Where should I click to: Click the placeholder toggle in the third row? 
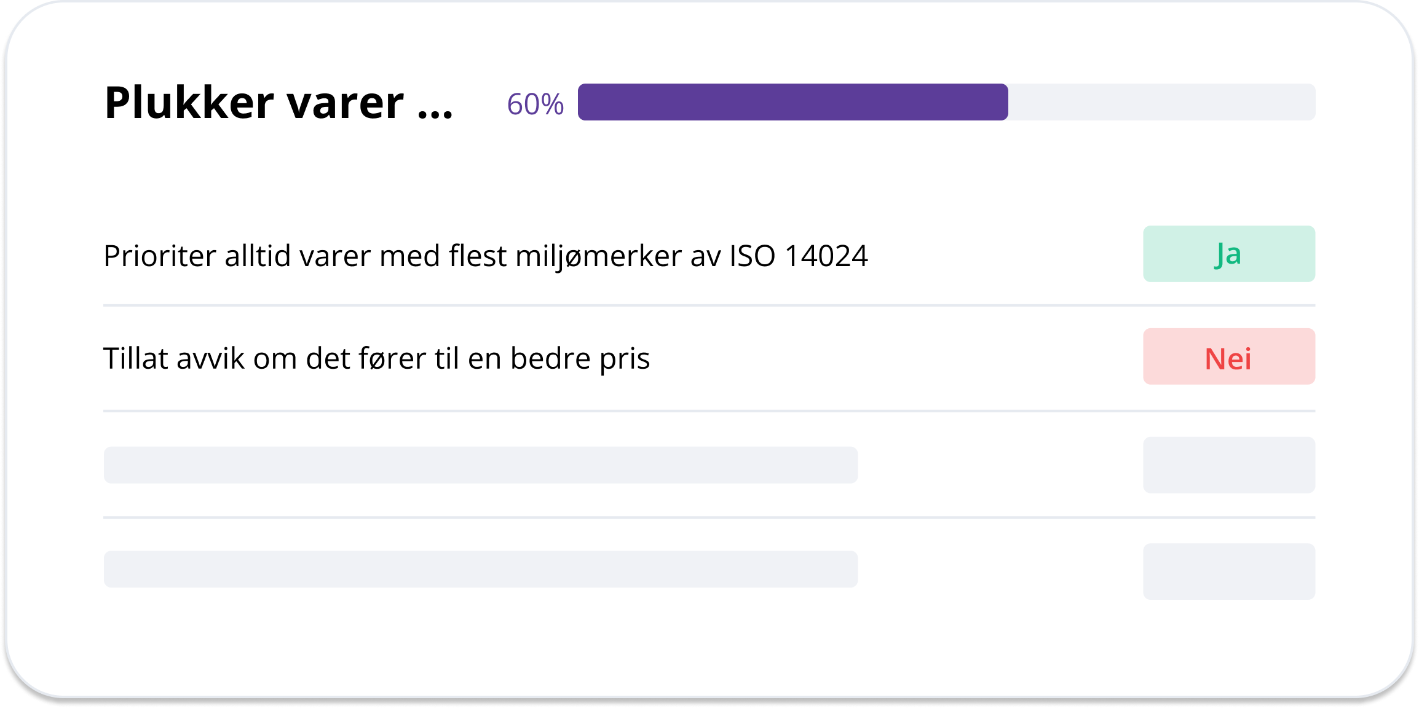click(1228, 465)
